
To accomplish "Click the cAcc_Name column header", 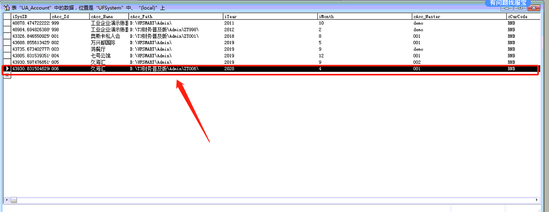I will [x=109, y=17].
